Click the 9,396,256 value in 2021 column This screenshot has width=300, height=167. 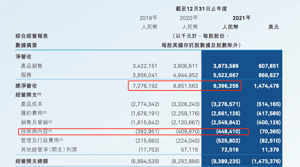click(x=226, y=86)
